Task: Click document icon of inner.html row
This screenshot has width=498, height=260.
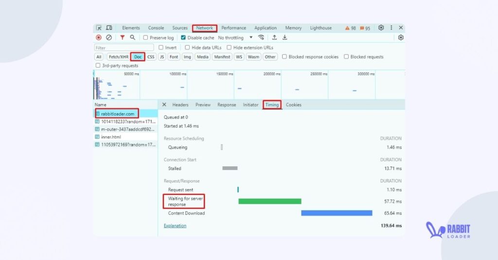Action: [97, 137]
